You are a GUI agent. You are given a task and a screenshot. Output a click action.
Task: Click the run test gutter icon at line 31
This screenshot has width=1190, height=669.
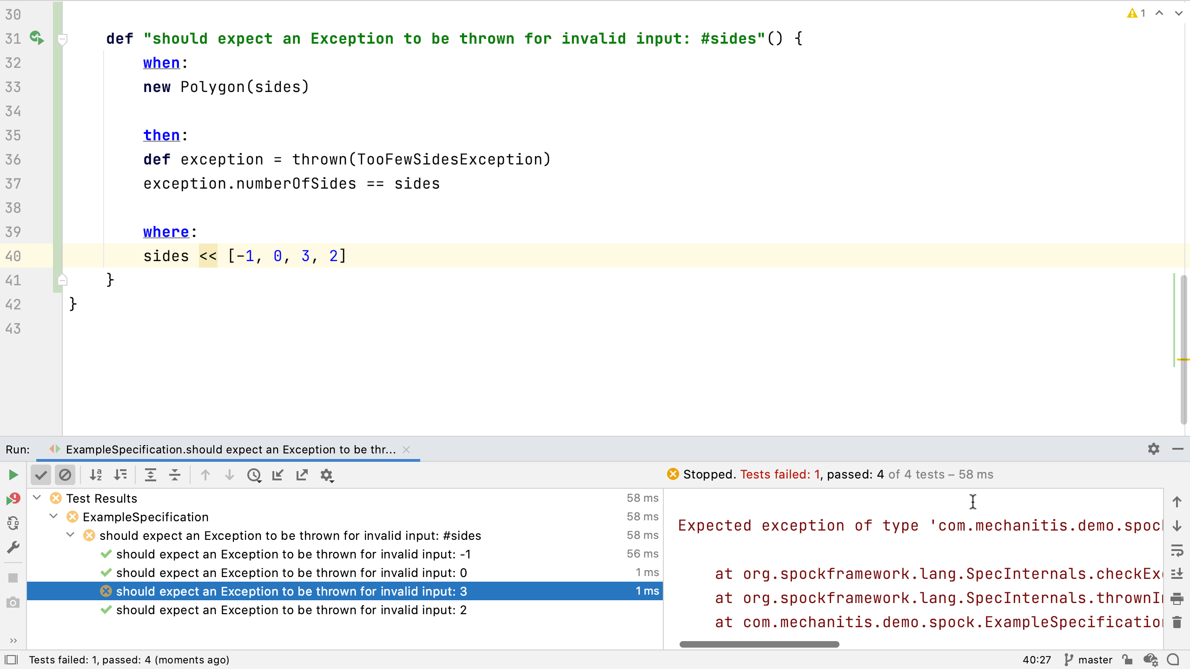coord(36,38)
